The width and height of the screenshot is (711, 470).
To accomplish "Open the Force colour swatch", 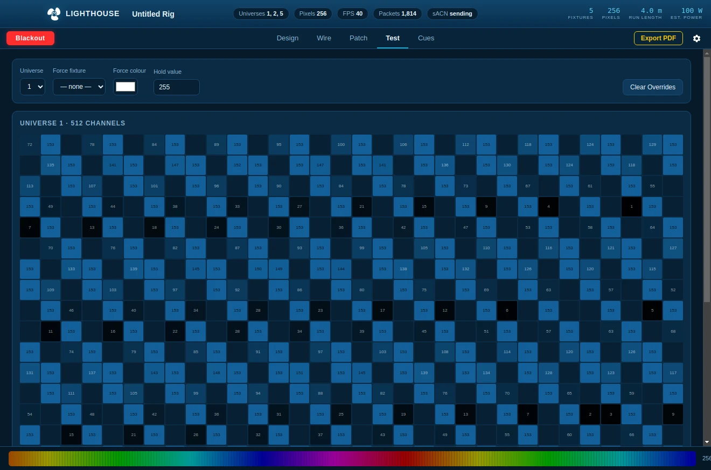I will click(x=126, y=87).
